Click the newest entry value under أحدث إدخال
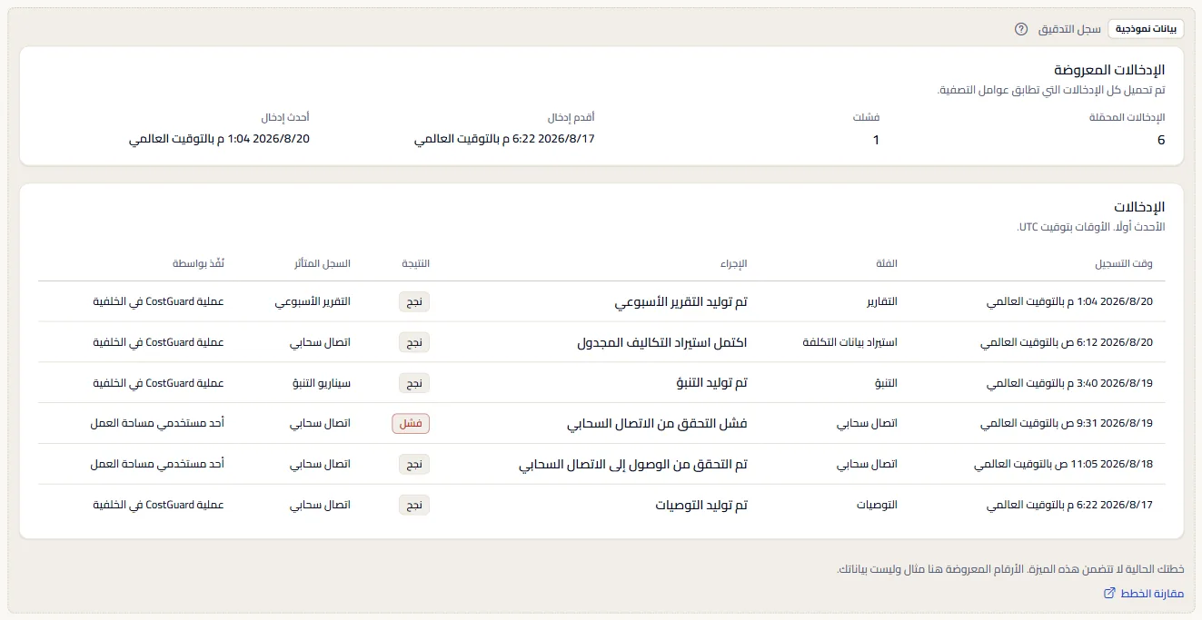Viewport: 1202px width, 620px height. [x=219, y=139]
